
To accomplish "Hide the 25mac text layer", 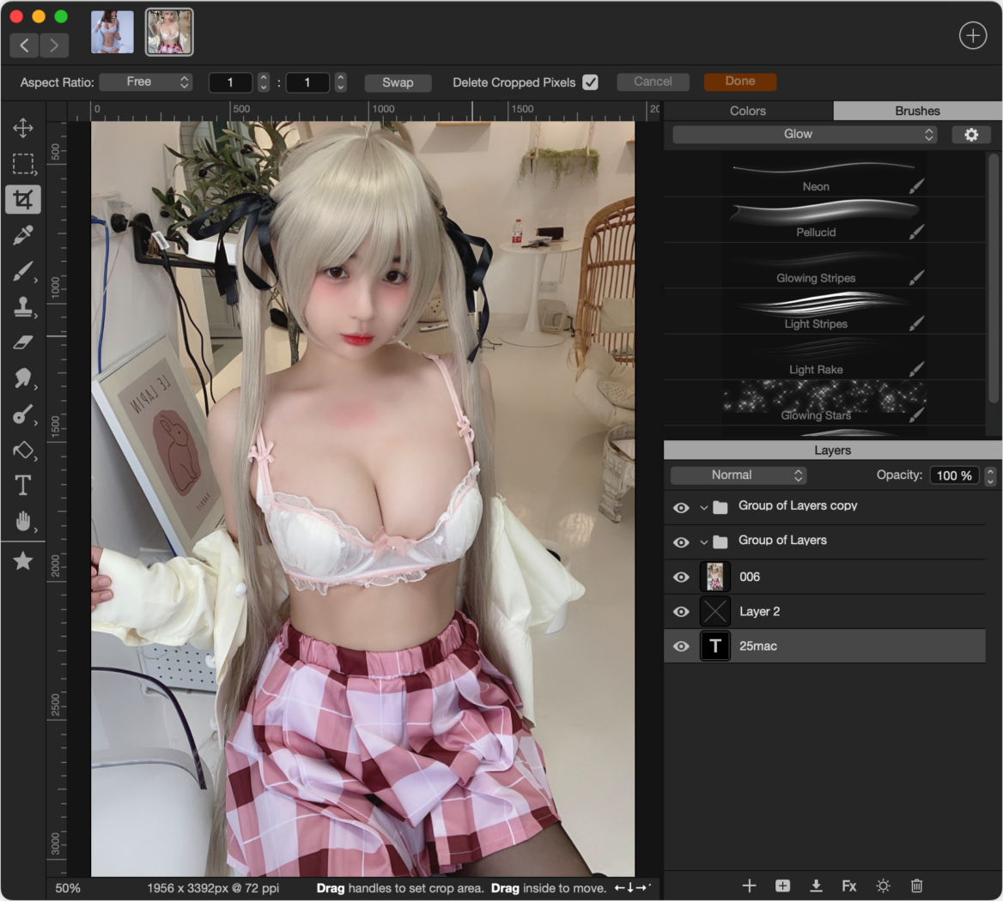I will point(681,646).
